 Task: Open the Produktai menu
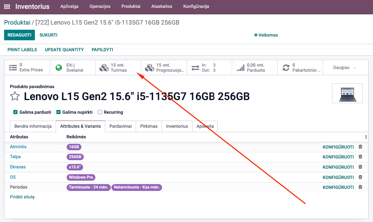(131, 6)
